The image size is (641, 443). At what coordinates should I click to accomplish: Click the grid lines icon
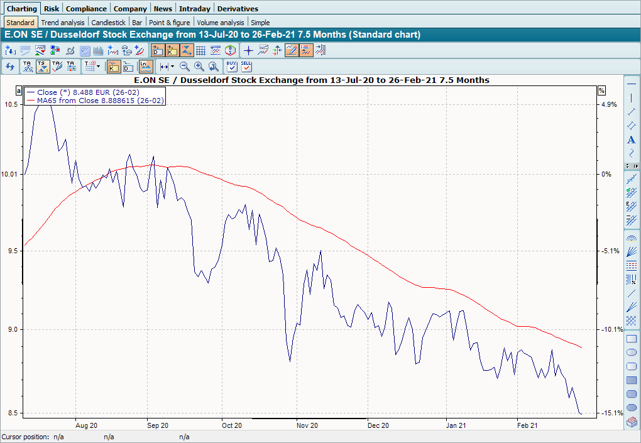pyautogui.click(x=200, y=50)
